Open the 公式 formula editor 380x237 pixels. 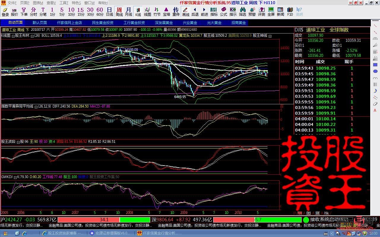click(224, 12)
